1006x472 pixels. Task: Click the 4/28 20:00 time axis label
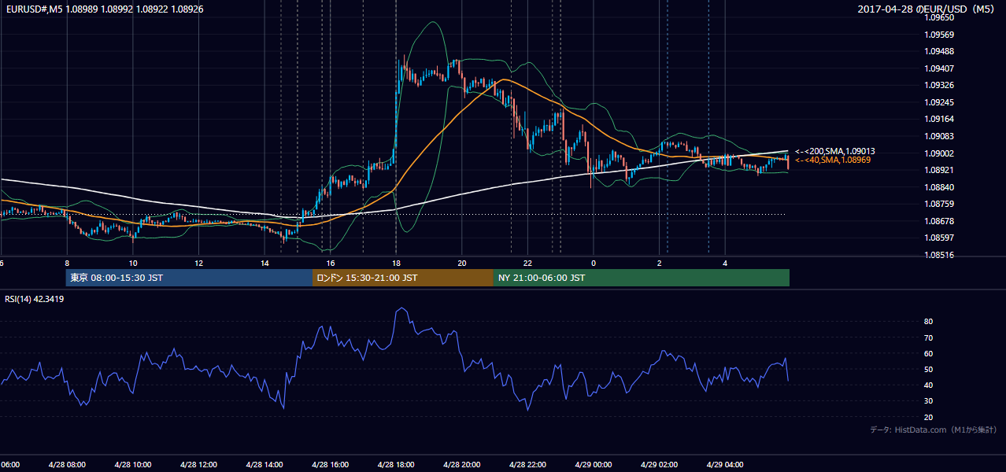point(461,464)
